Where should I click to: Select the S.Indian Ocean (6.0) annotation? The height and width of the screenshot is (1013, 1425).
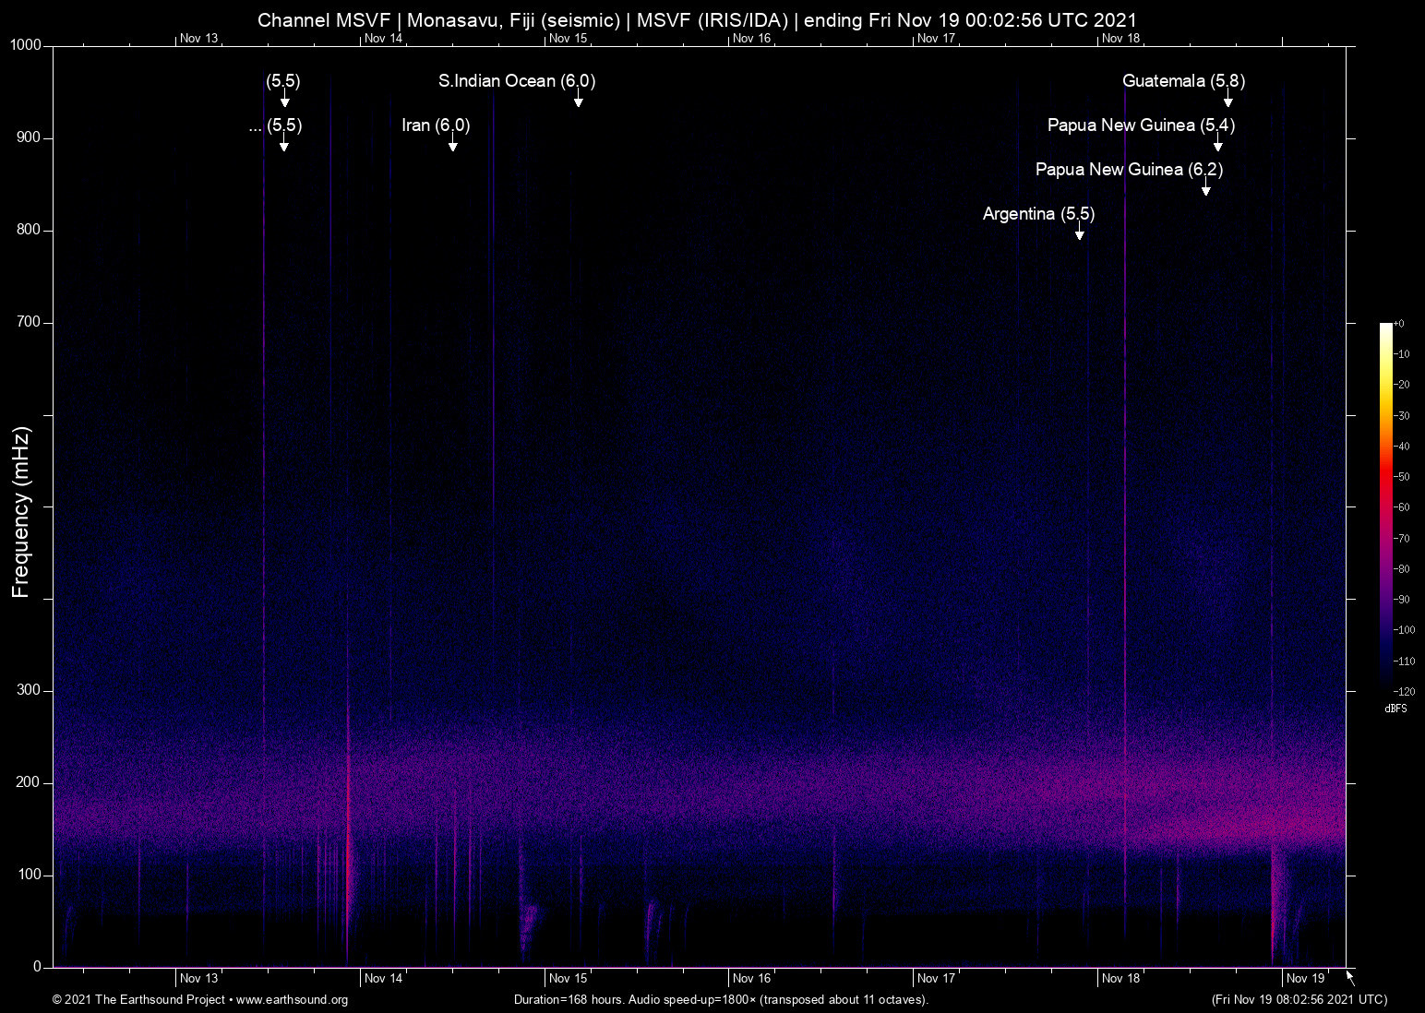(516, 81)
